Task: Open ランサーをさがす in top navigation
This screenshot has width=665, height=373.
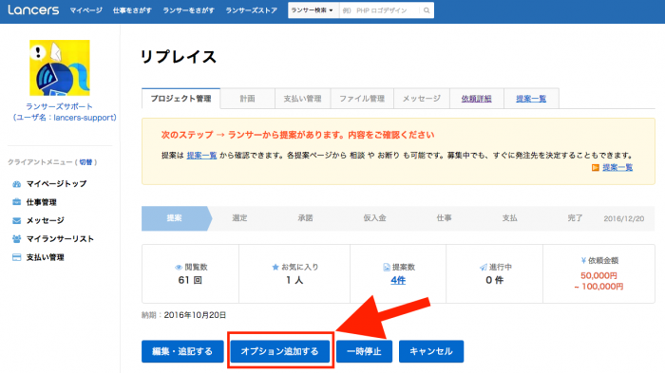Action: (x=189, y=10)
